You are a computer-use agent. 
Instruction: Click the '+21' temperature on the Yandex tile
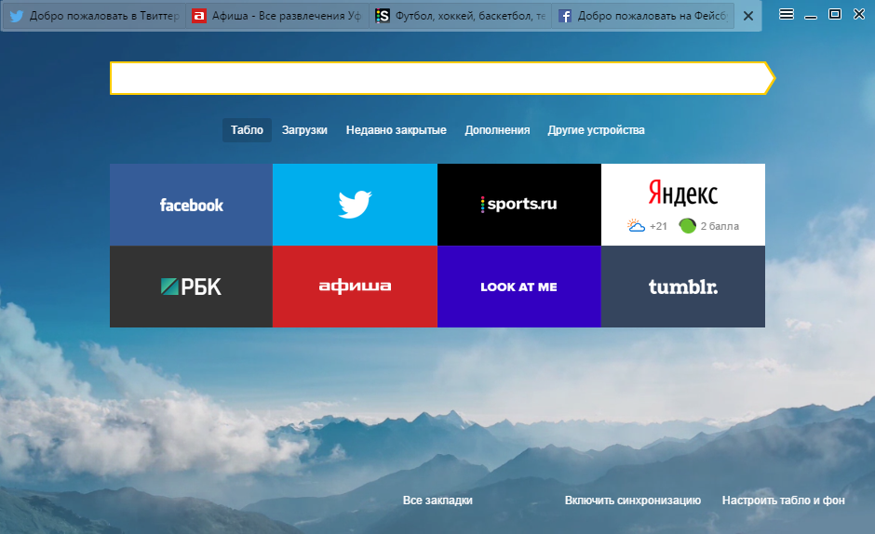pyautogui.click(x=658, y=226)
